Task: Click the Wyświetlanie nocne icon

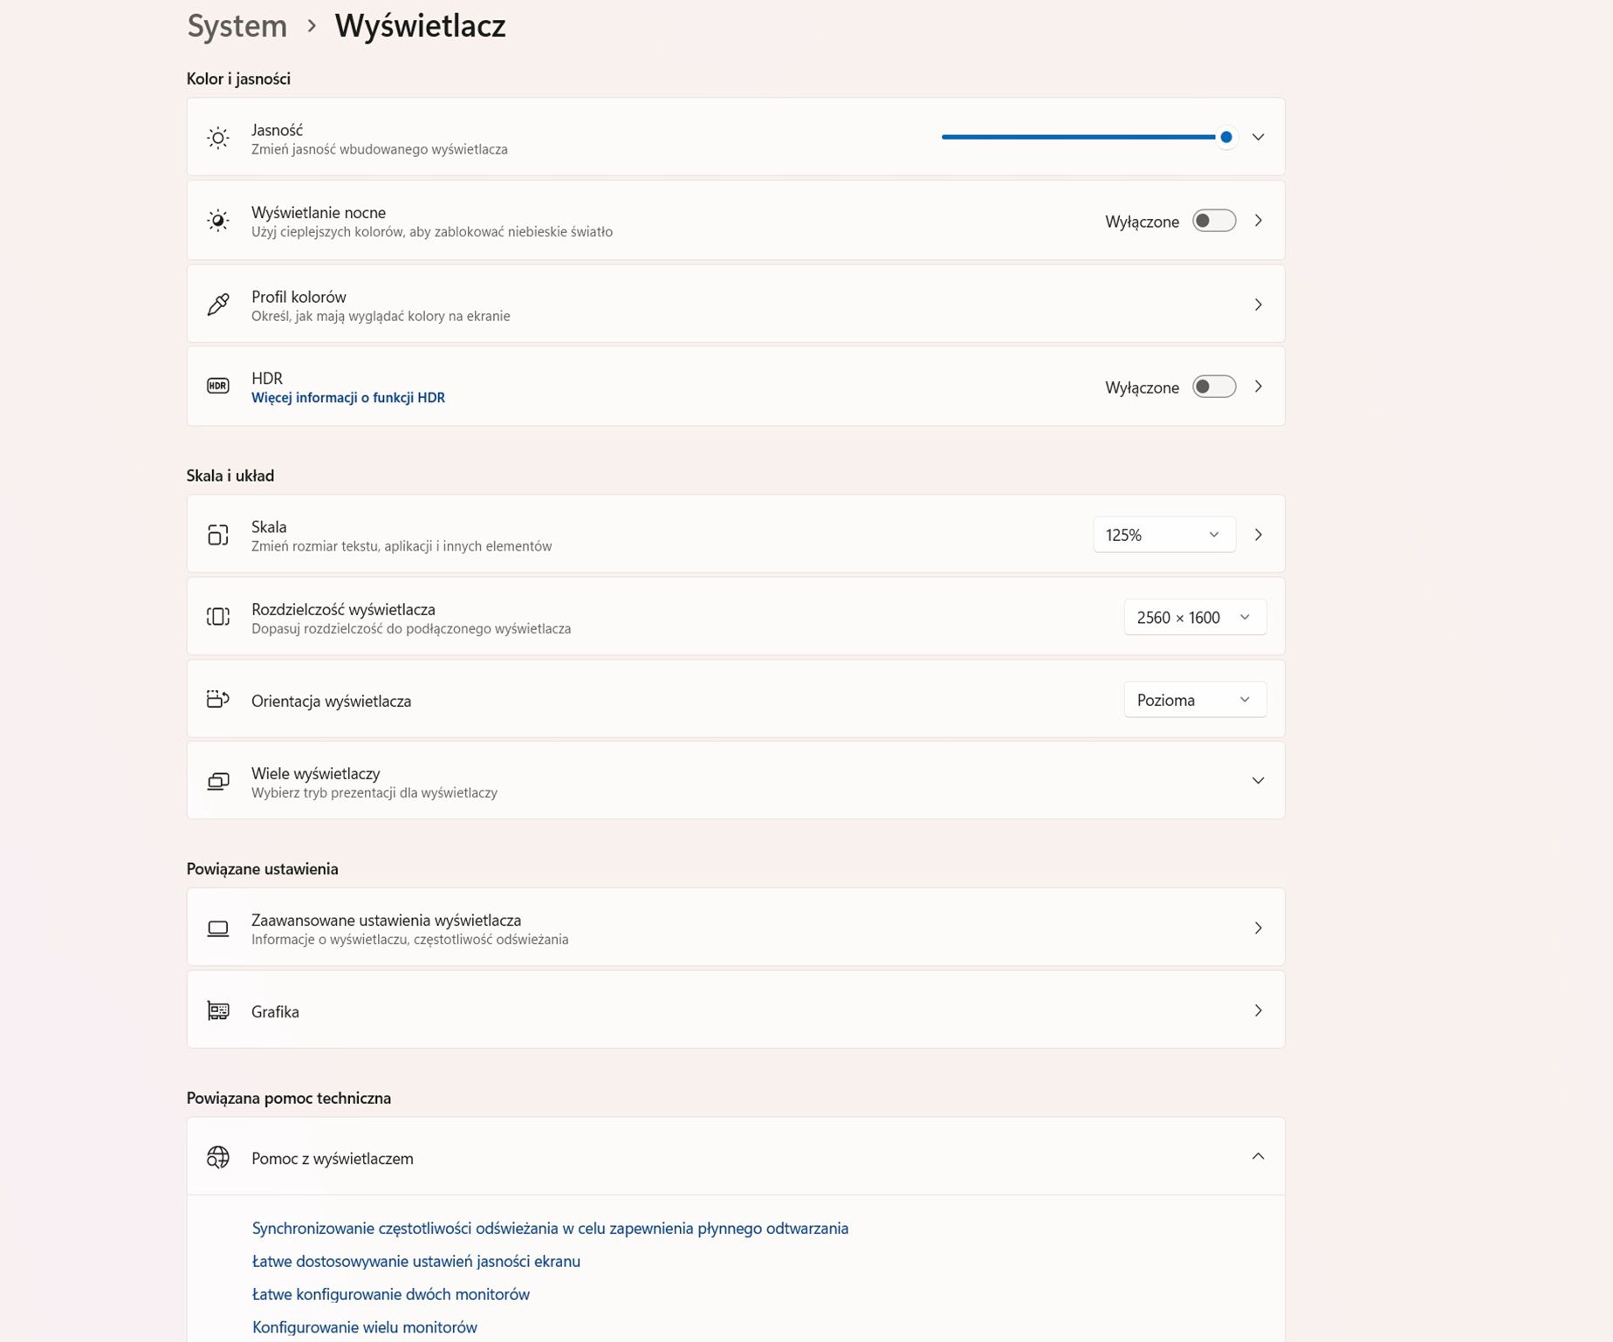Action: click(217, 220)
